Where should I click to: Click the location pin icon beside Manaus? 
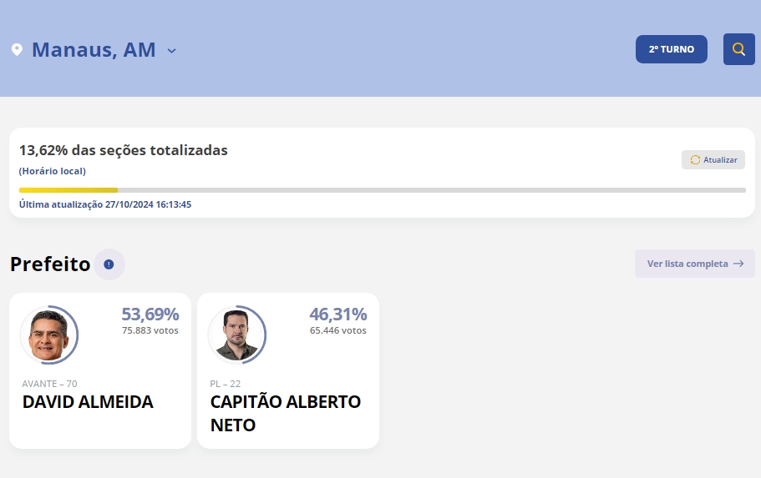coord(17,50)
